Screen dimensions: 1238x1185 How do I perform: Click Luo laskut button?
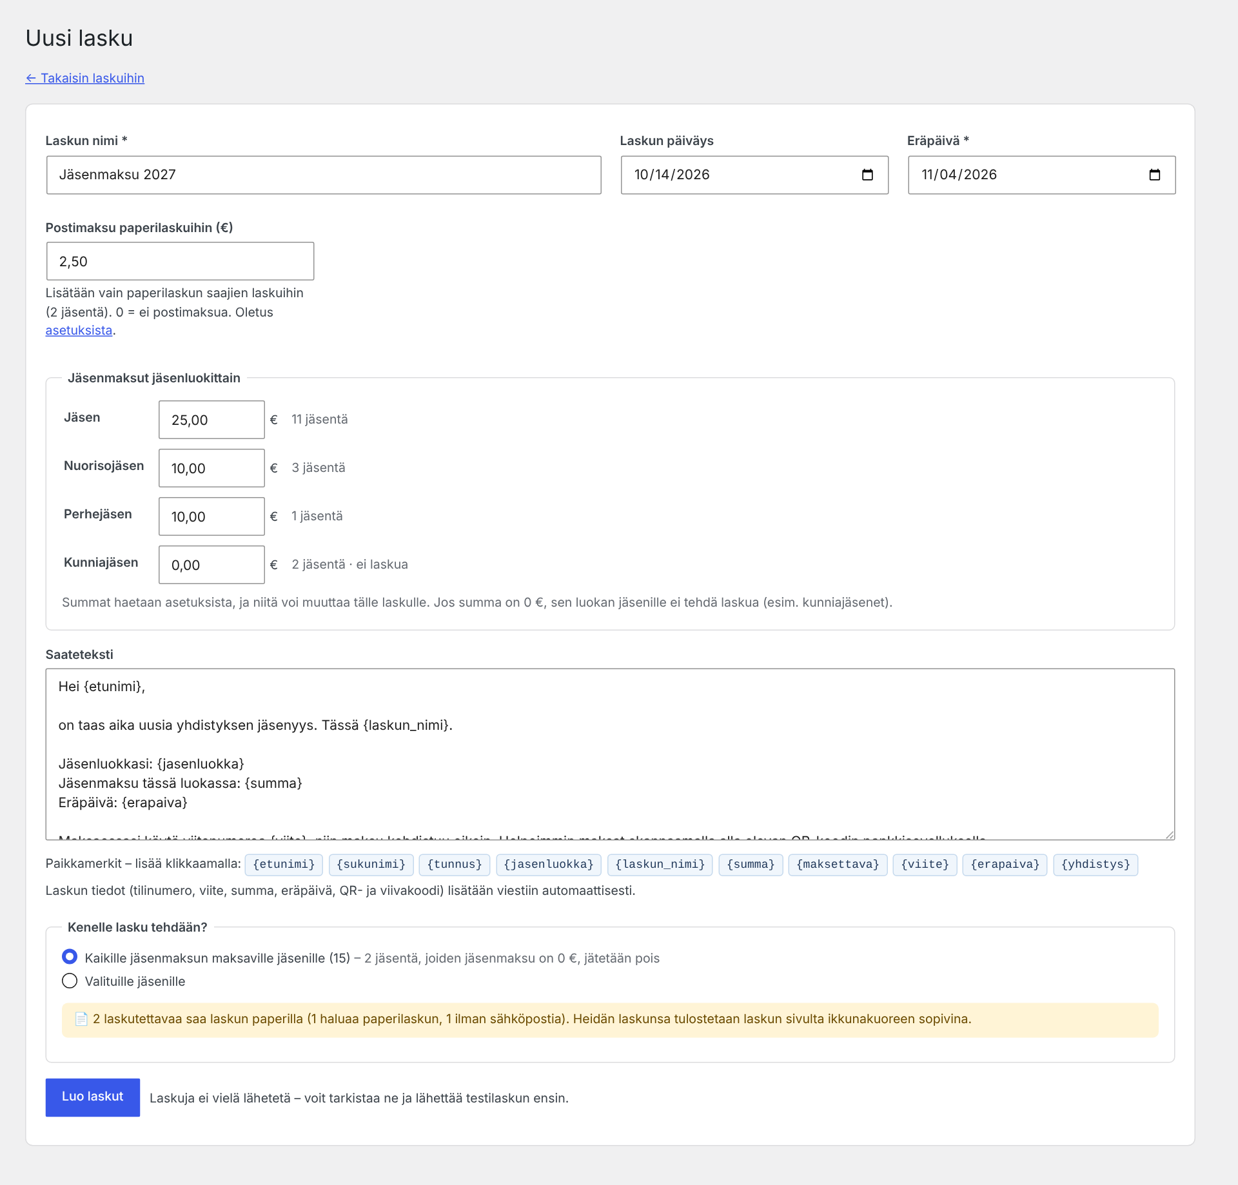[93, 1097]
